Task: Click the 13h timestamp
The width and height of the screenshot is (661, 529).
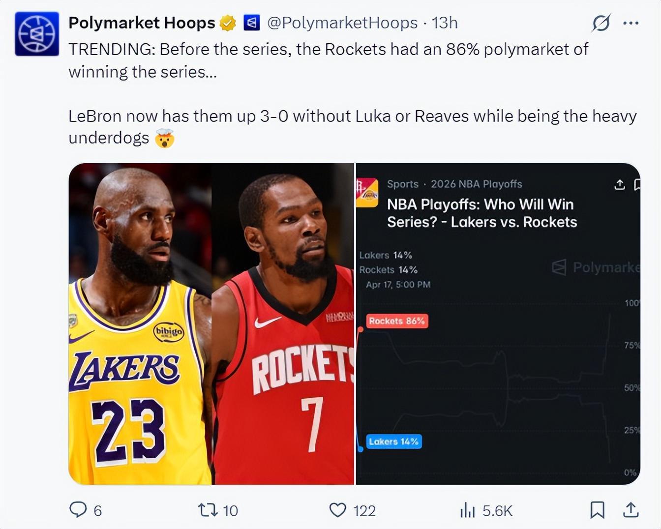Action: (x=445, y=23)
